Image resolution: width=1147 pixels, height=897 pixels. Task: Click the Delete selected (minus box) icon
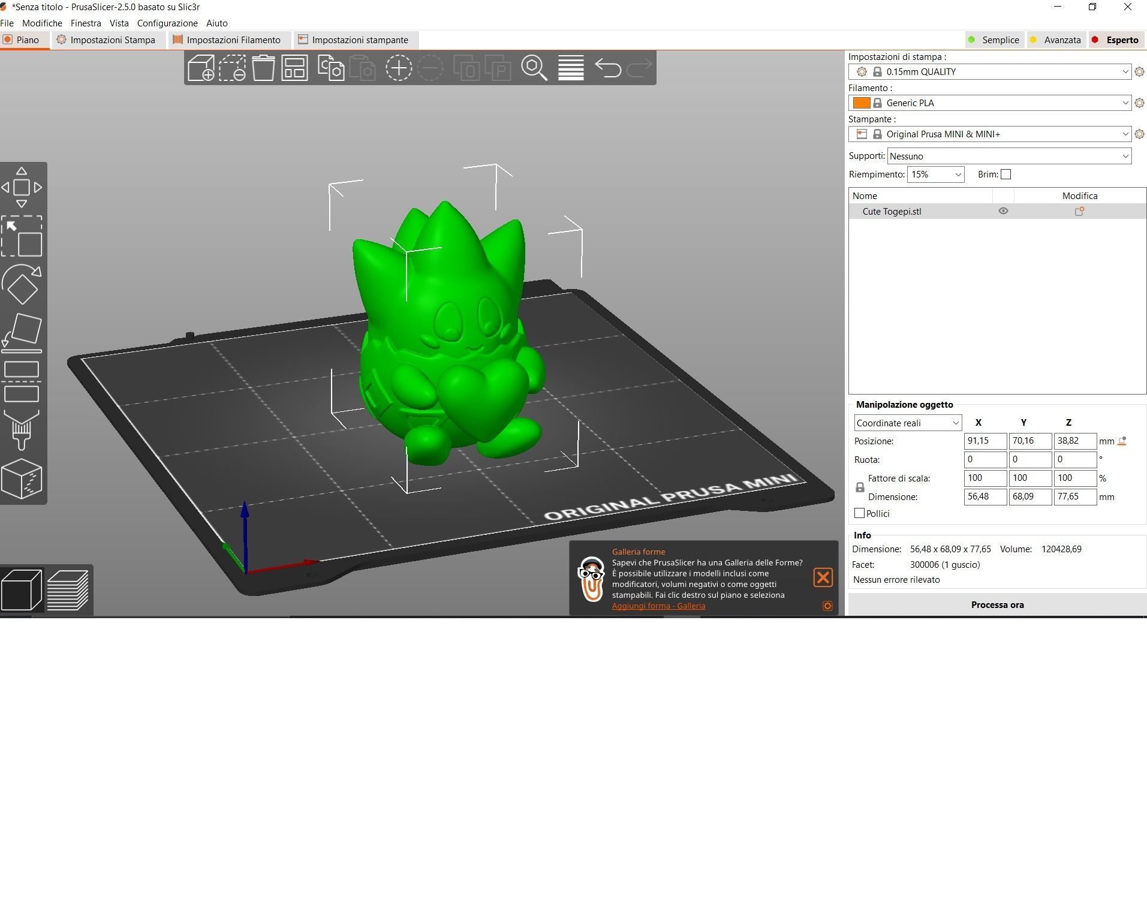(x=233, y=68)
